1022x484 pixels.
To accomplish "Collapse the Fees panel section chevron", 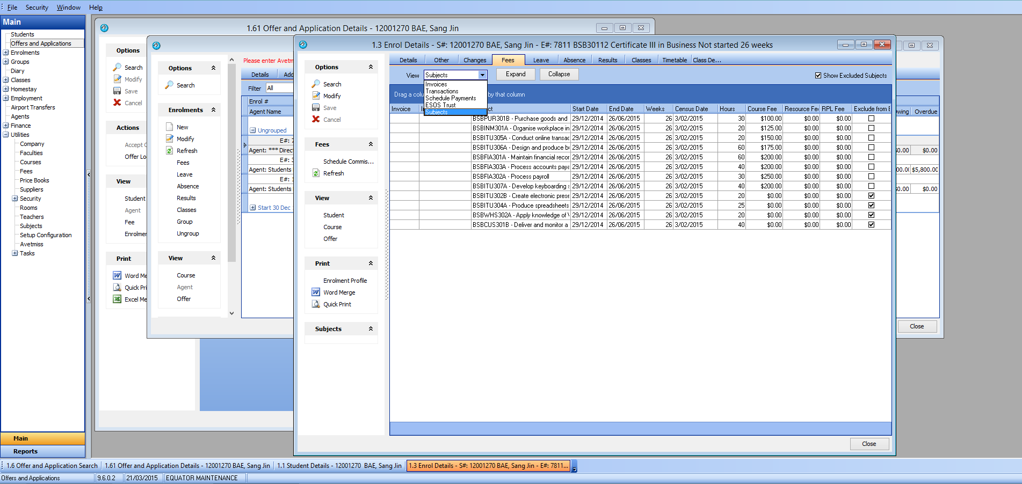I will click(371, 144).
